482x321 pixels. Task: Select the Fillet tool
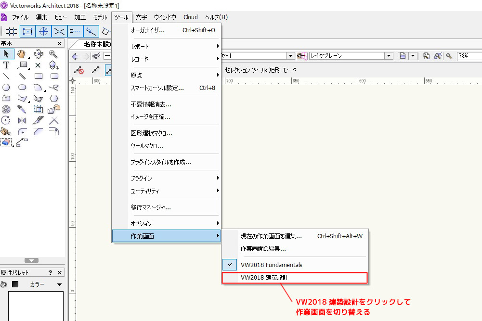click(22, 131)
